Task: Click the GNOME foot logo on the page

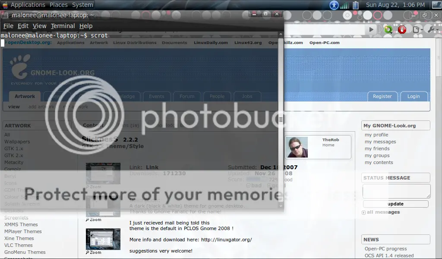Action: tap(20, 66)
